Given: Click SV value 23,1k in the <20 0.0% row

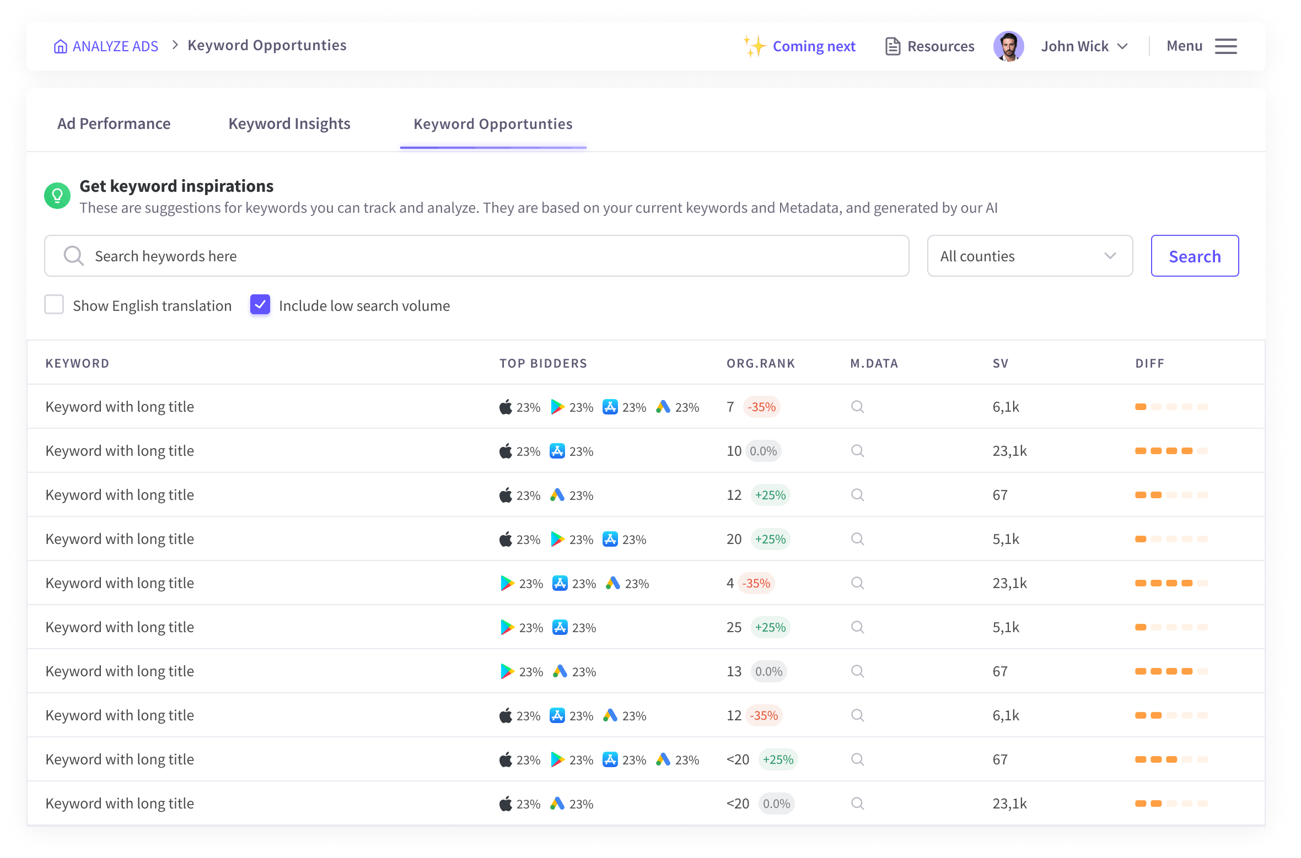Looking at the screenshot, I should point(1010,803).
